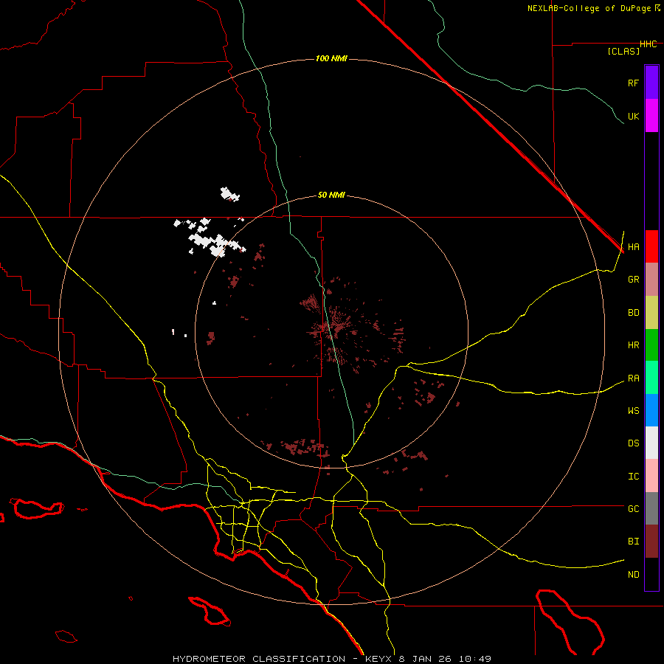Viewport: 664px width, 664px height.
Task: Click the HHC product label
Action: [x=648, y=44]
